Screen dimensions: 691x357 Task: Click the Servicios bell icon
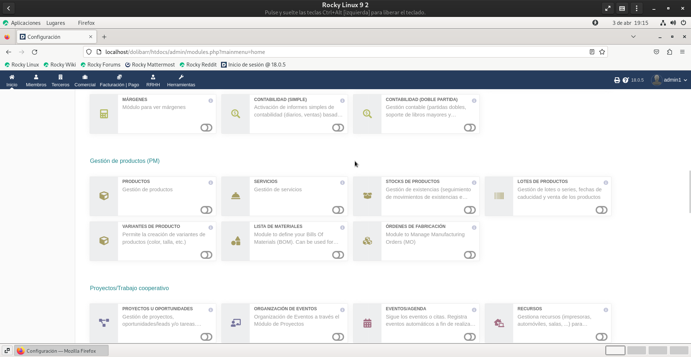[235, 196]
